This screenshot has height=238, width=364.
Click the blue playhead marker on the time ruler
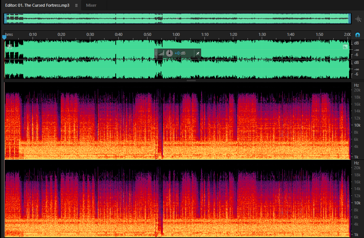[x=4, y=37]
